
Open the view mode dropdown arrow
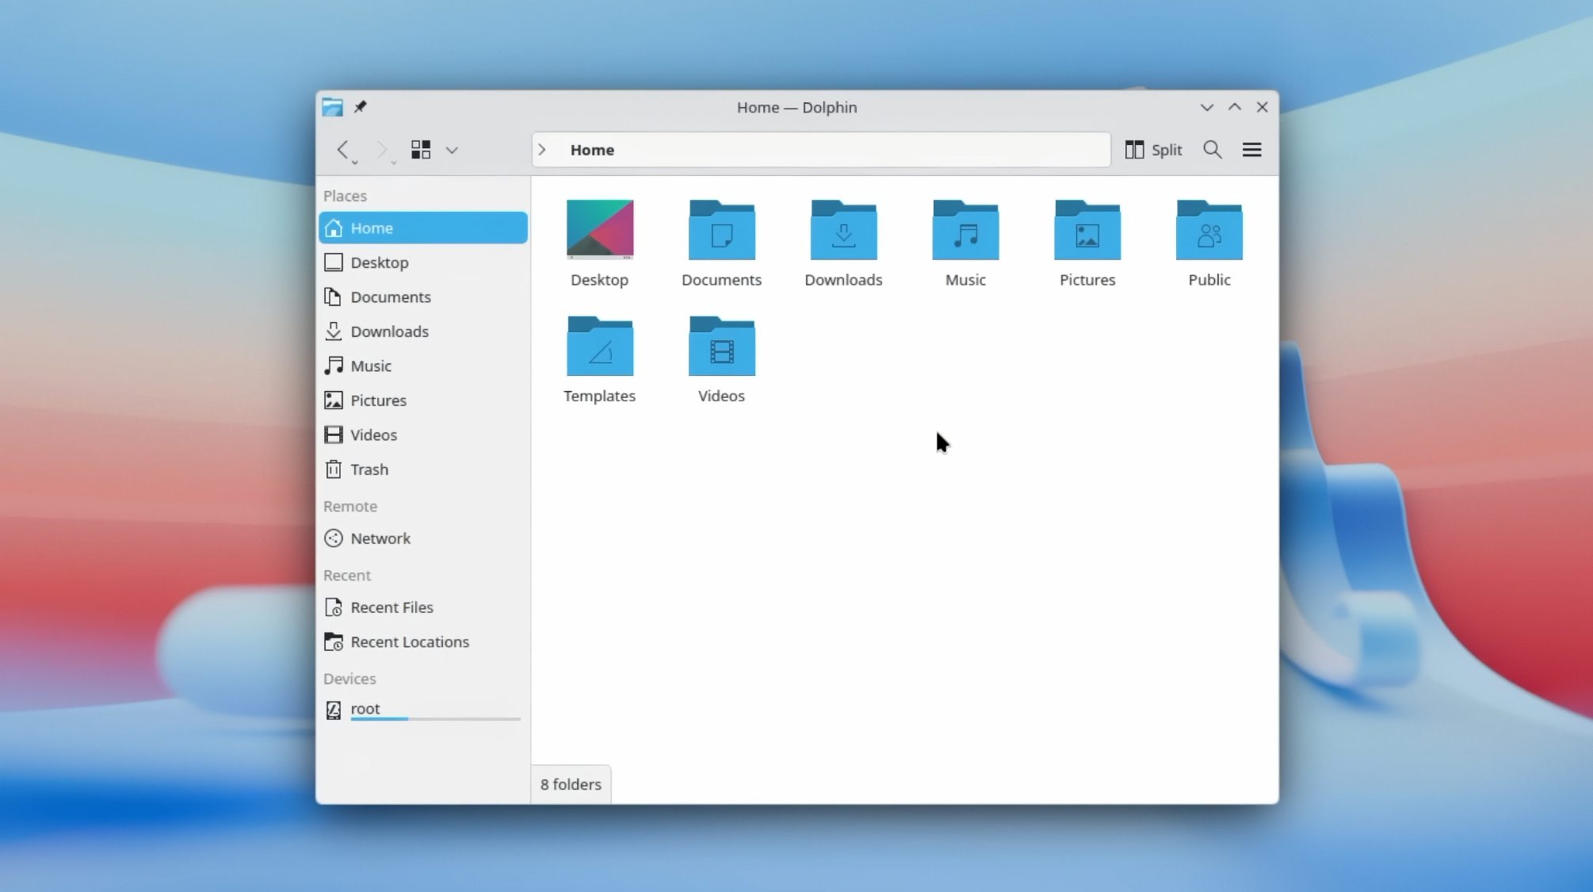pos(452,150)
